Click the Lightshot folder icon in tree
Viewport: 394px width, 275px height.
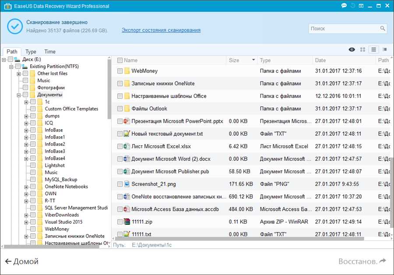click(x=40, y=165)
